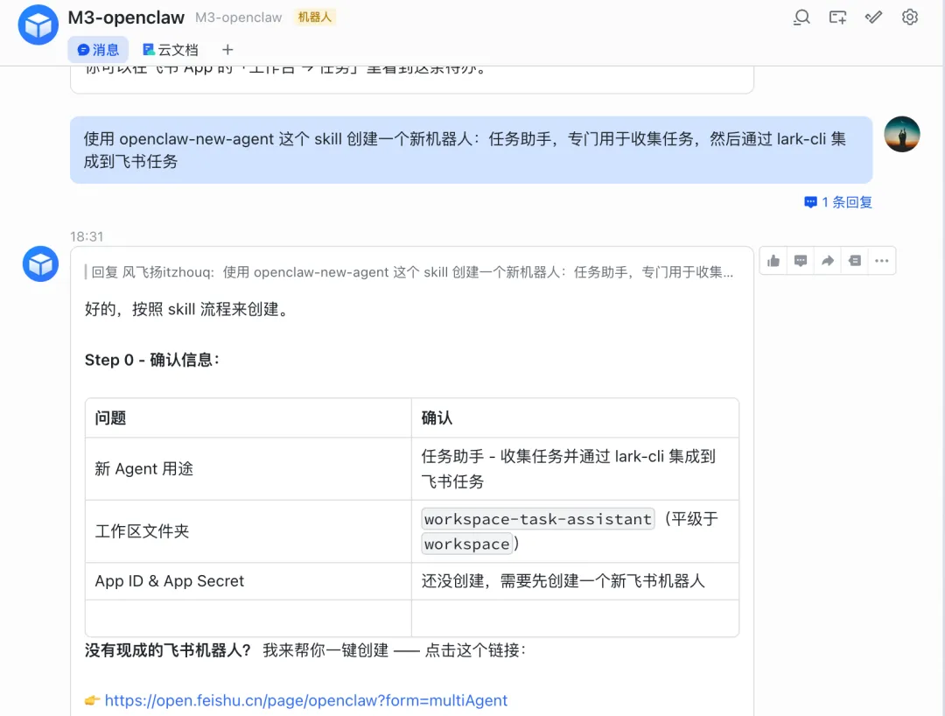Click the M3-openclaw chat title
Screen dimensions: 945x716
click(126, 18)
